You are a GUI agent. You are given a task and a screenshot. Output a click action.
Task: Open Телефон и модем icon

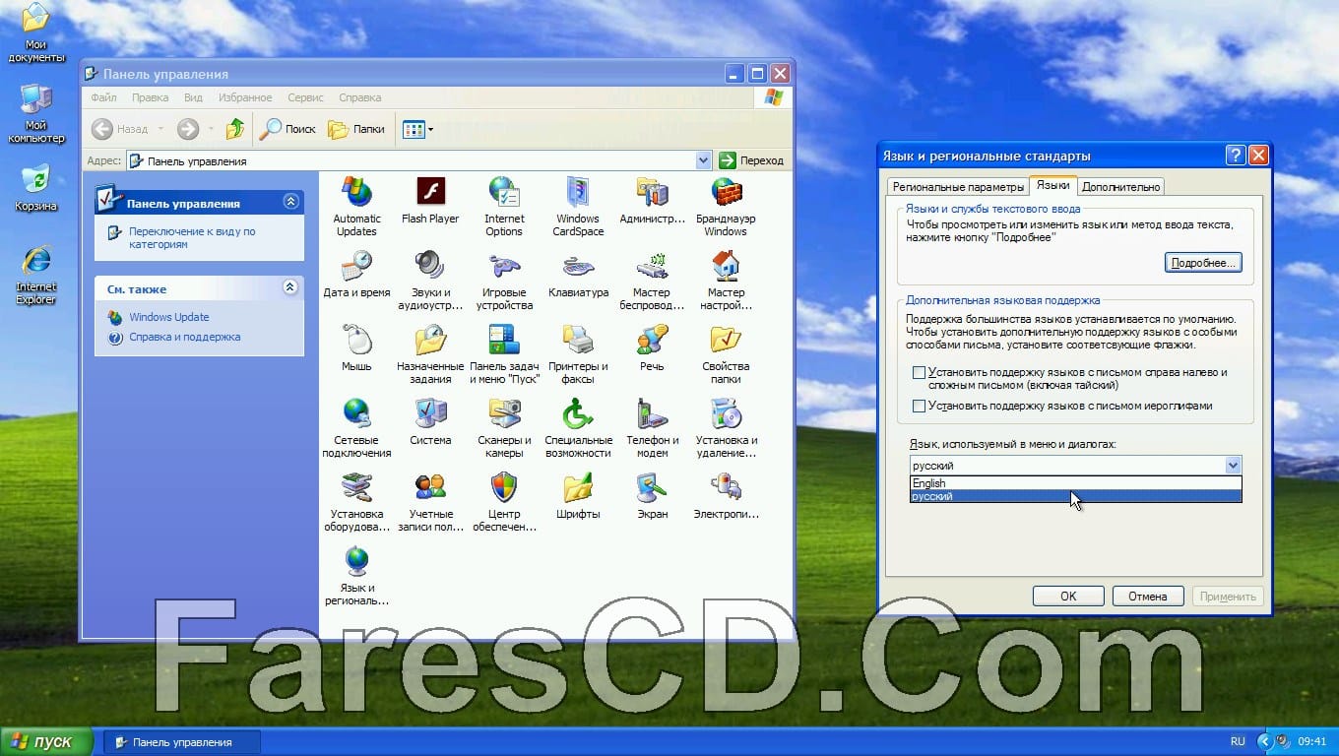(652, 427)
